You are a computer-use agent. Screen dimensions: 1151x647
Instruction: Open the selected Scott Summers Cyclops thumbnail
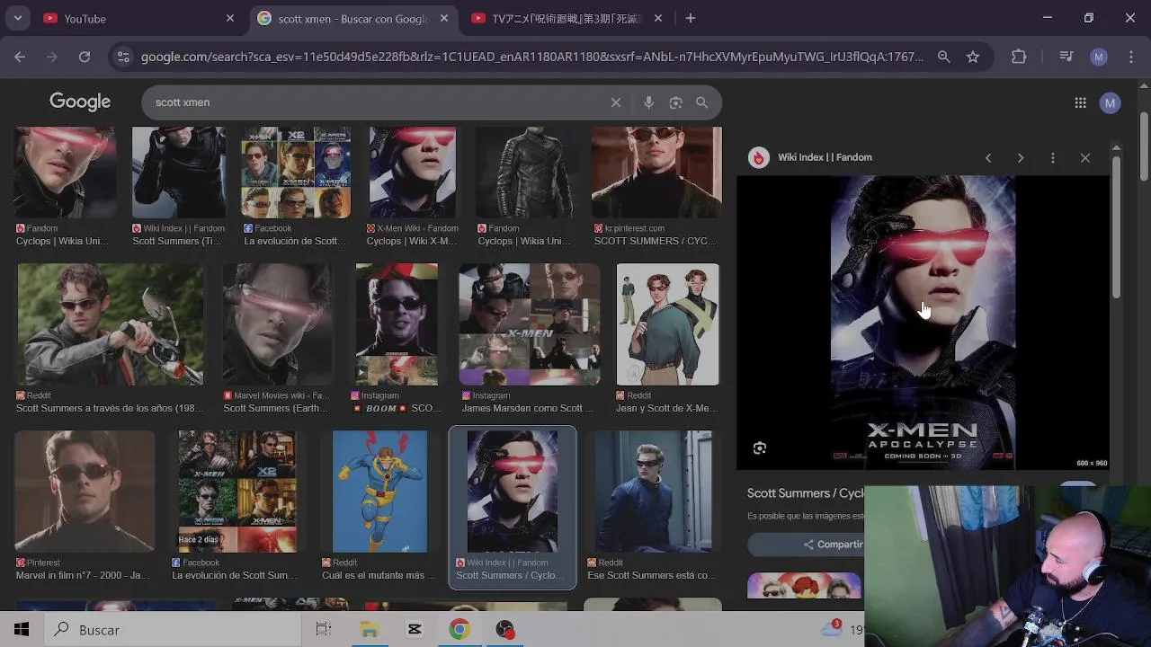tap(513, 492)
